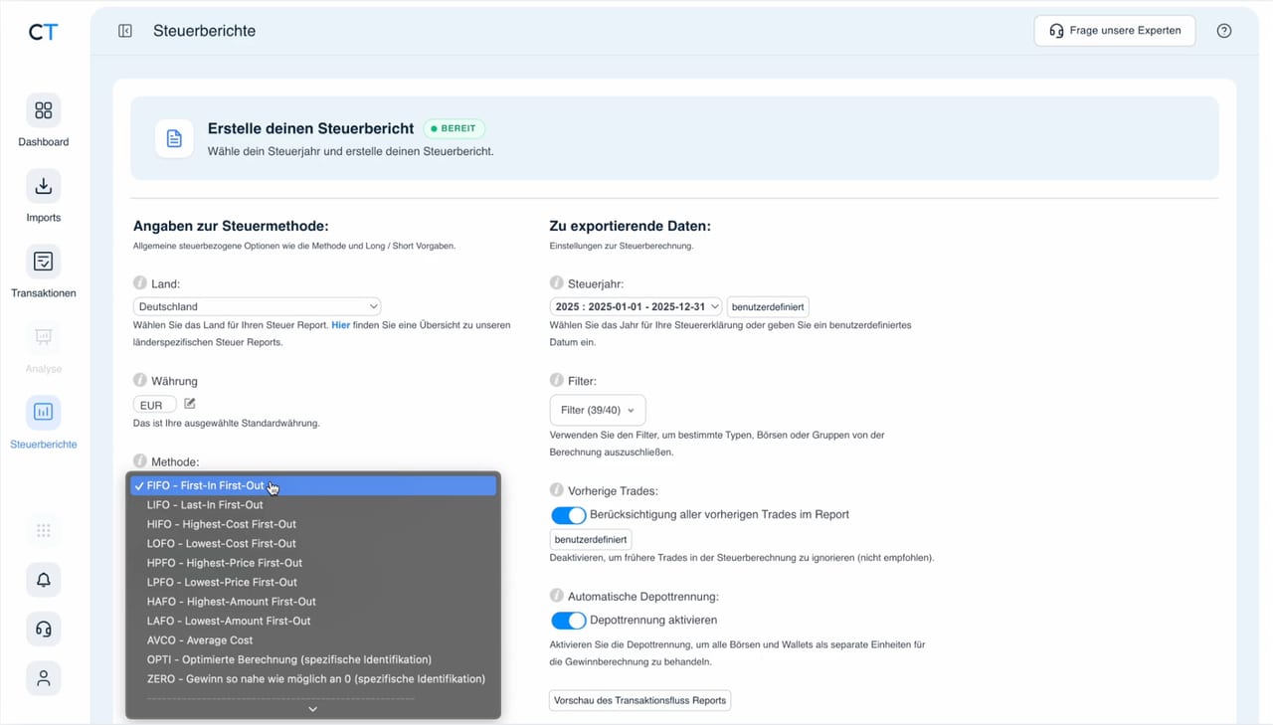Select the Steuerberichte sidebar icon

click(44, 412)
